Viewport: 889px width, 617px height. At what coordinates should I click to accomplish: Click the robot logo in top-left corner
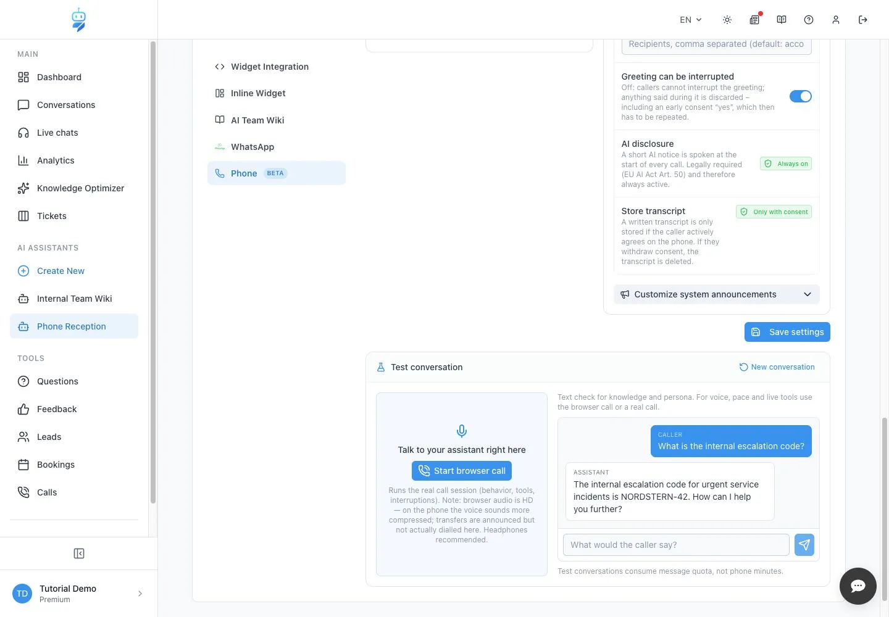click(78, 20)
